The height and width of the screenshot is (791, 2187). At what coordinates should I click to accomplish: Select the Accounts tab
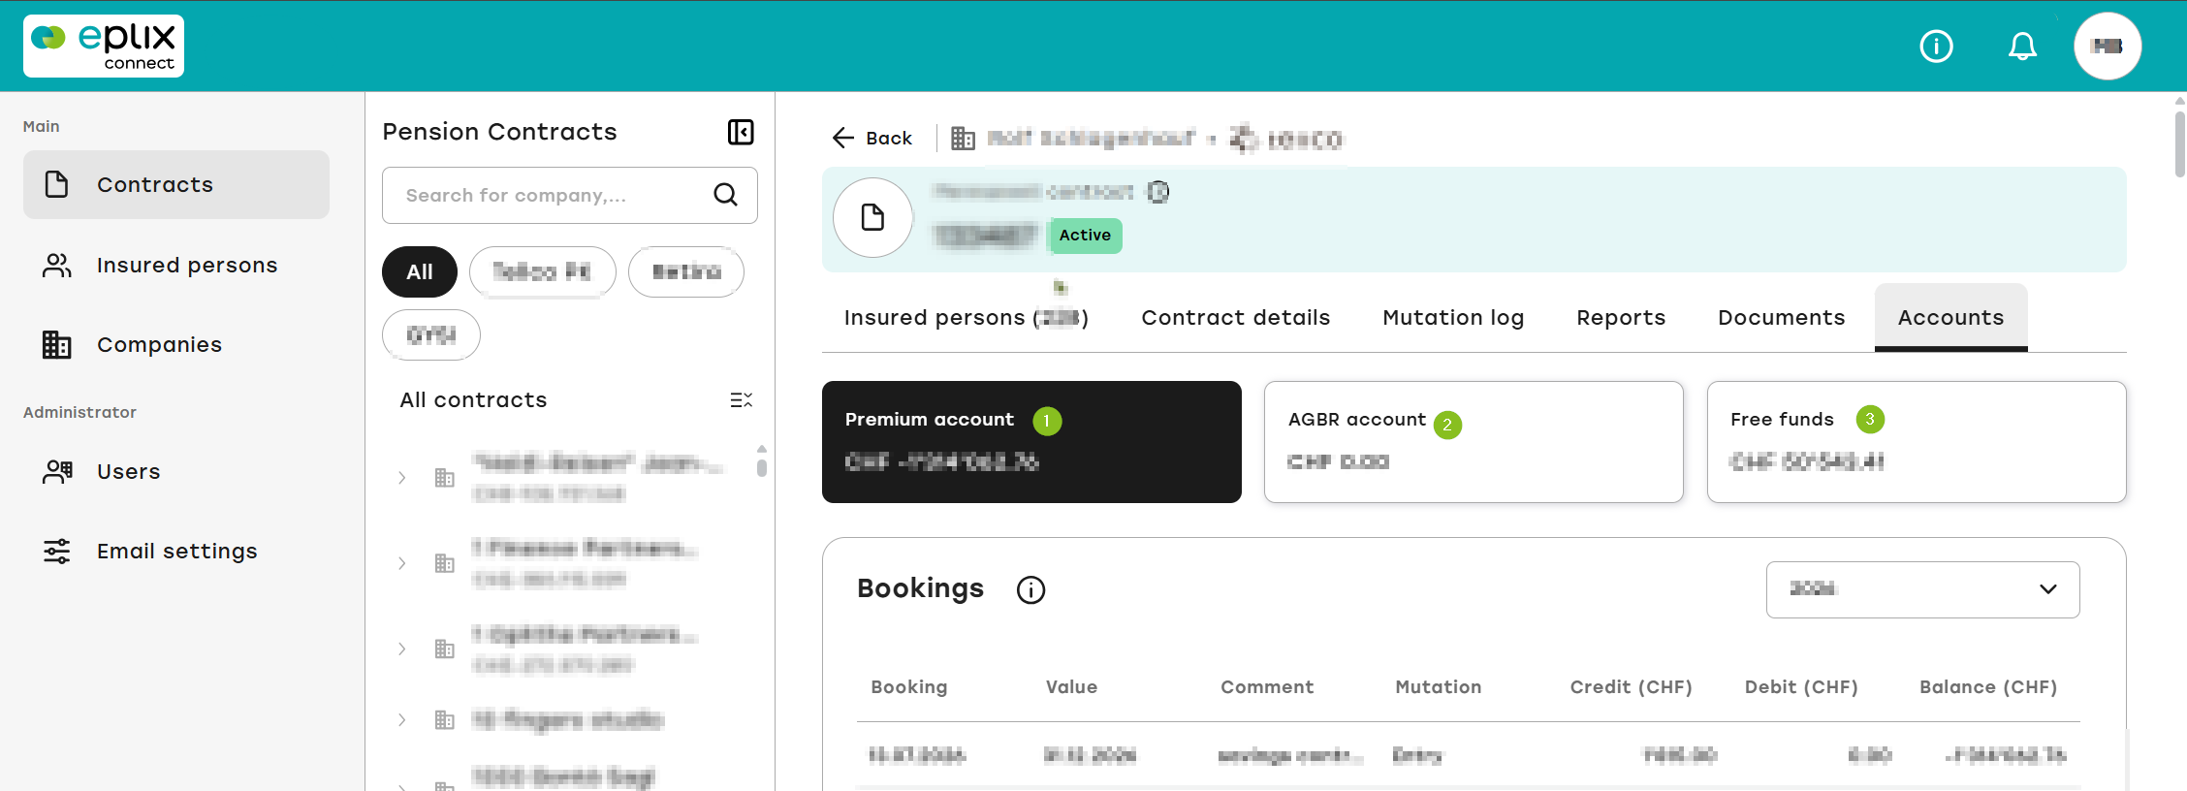pos(1950,317)
